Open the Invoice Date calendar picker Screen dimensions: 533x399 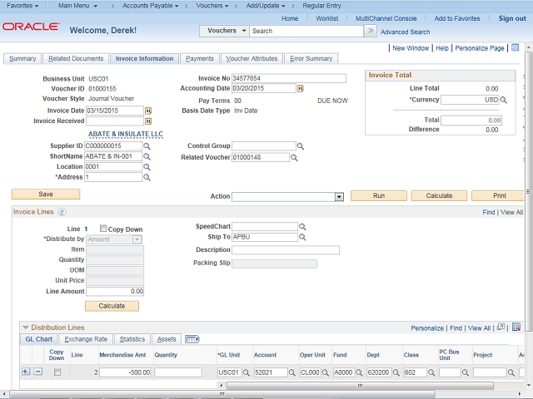pos(148,111)
